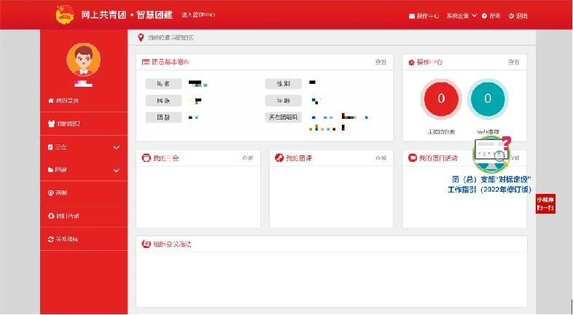Click 查看 in the 我的三会 panel
Image resolution: width=573 pixels, height=315 pixels.
tap(248, 157)
